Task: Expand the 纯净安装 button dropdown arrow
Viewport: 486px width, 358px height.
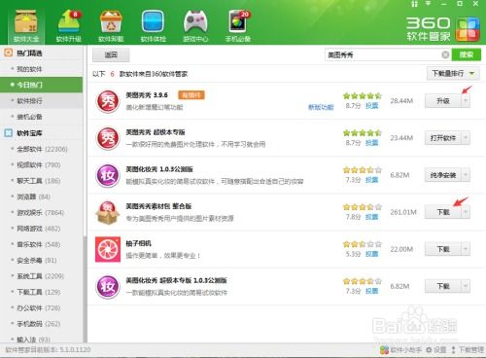Action: pos(466,175)
